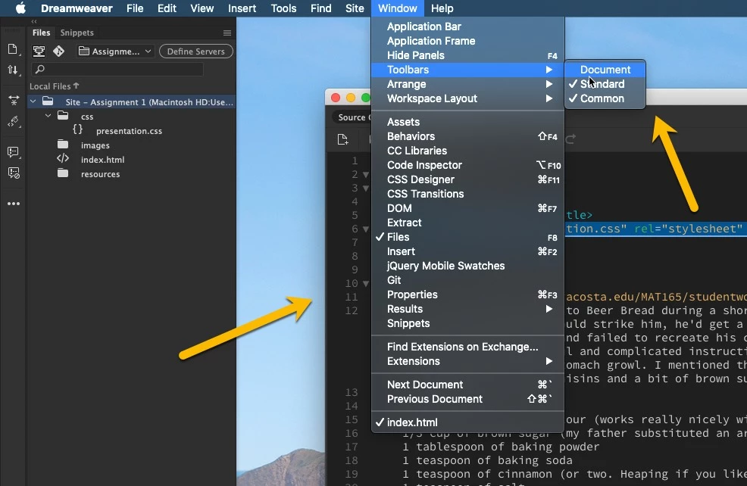The width and height of the screenshot is (747, 486).
Task: Toggle Application Frame in Window menu
Action: tap(467, 41)
